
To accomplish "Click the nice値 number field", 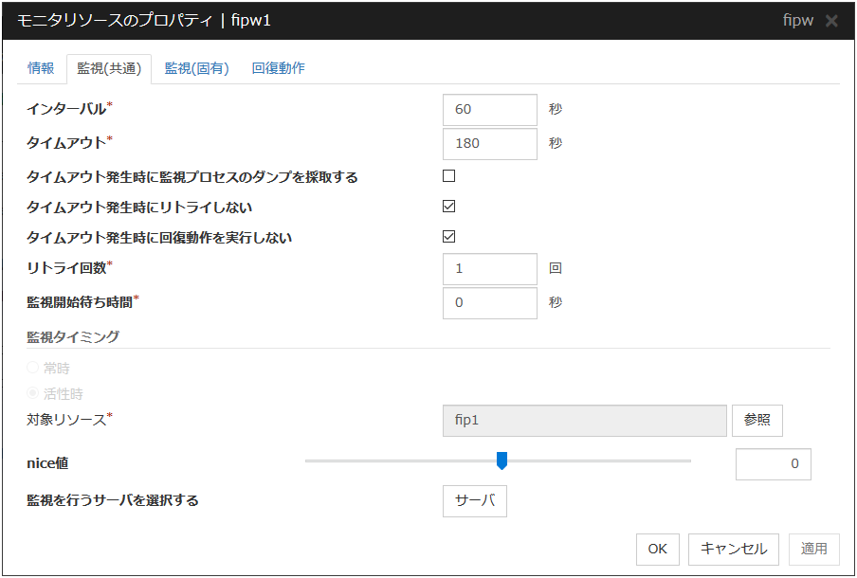I will pyautogui.click(x=773, y=464).
